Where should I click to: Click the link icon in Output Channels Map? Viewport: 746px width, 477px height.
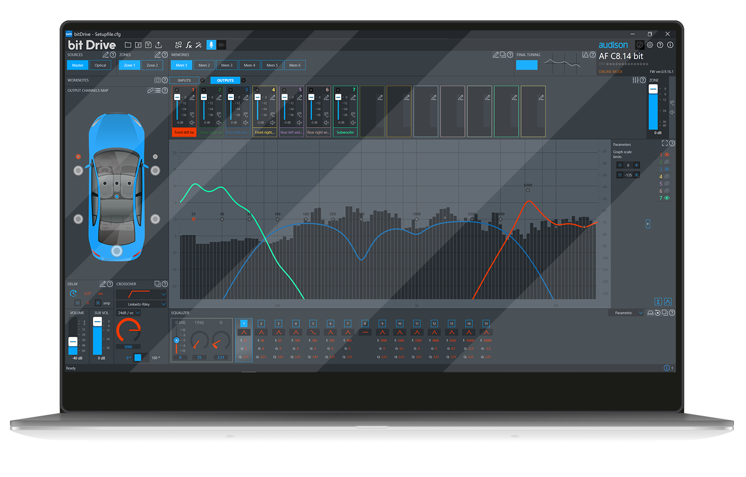(x=150, y=90)
